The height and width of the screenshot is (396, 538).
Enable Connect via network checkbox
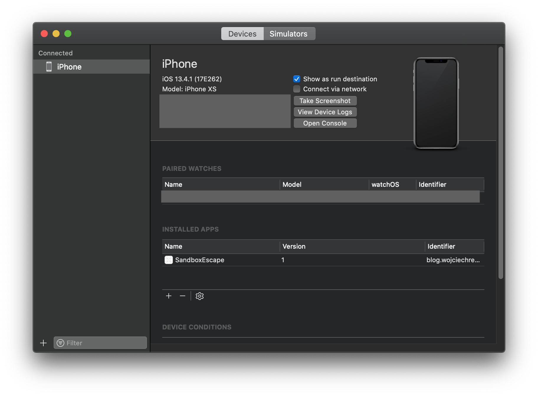coord(297,89)
